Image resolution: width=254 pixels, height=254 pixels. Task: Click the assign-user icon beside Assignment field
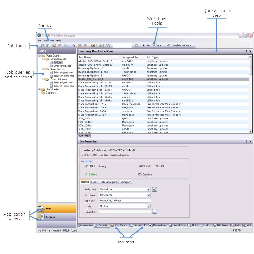pyautogui.click(x=155, y=189)
